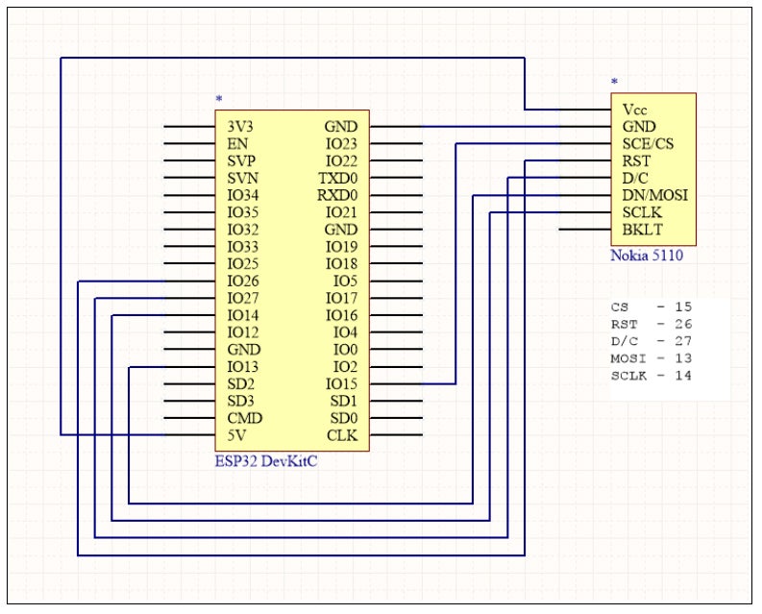Image resolution: width=762 pixels, height=614 pixels.
Task: Select the IO25 pin label
Action: [243, 264]
